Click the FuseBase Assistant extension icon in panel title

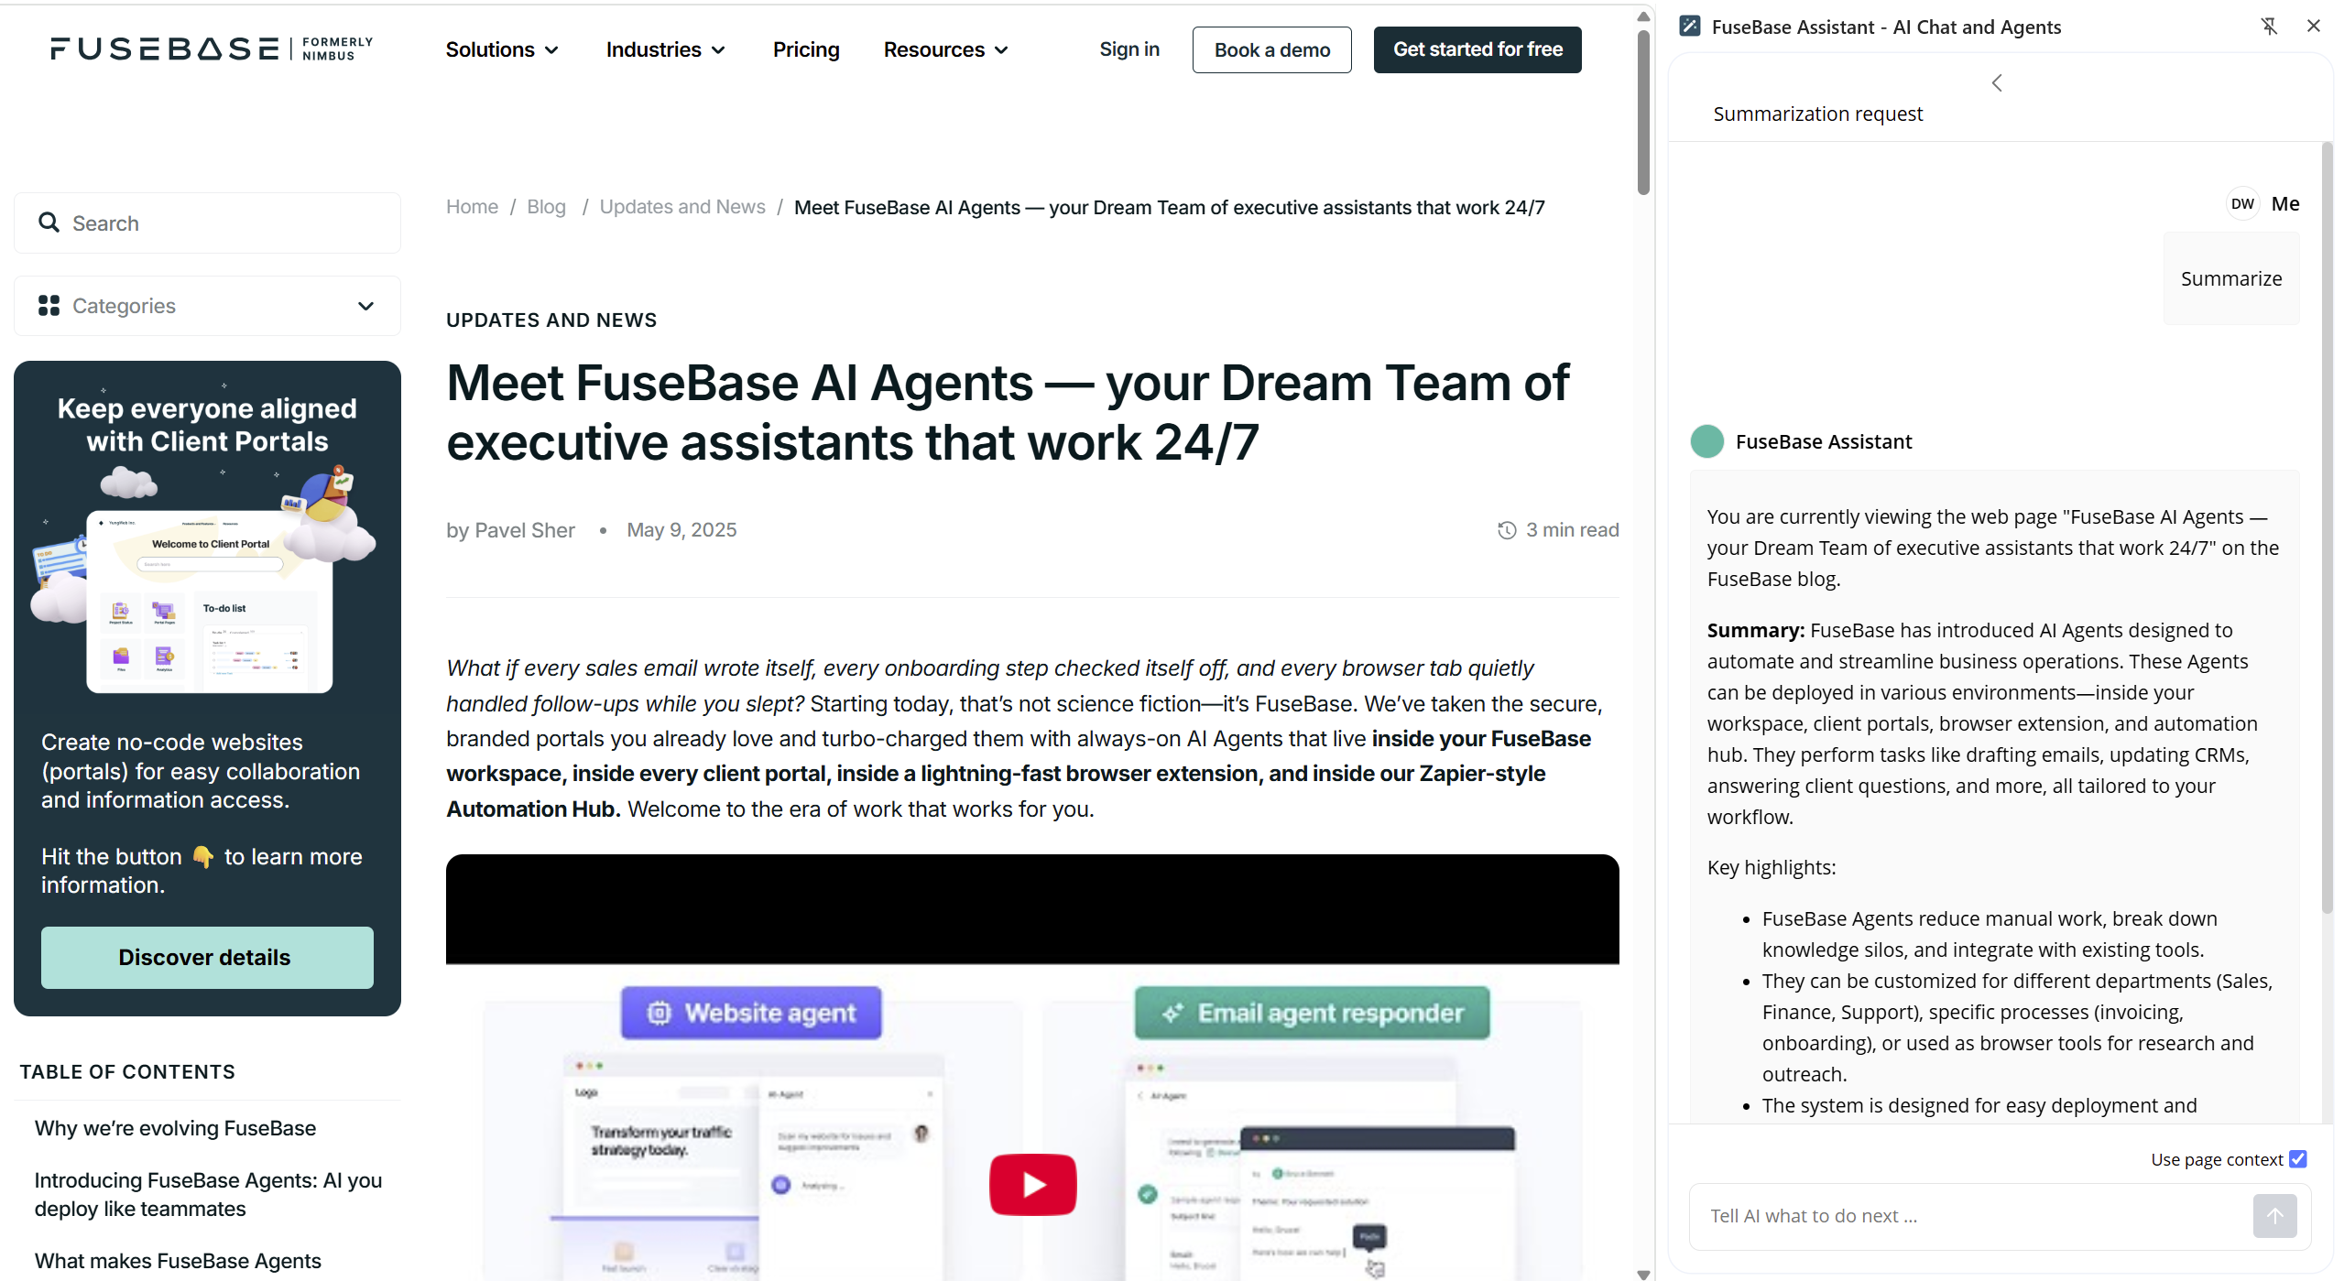click(1690, 27)
